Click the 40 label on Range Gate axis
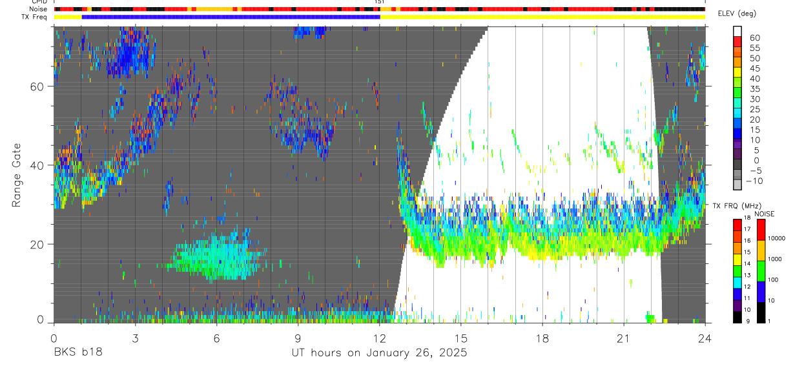The height and width of the screenshot is (366, 793). click(37, 165)
